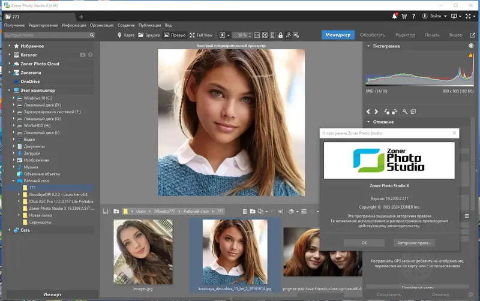Click the delete trash icon in browser toolbar
Screen dimensions: 480x301
[x=245, y=212]
